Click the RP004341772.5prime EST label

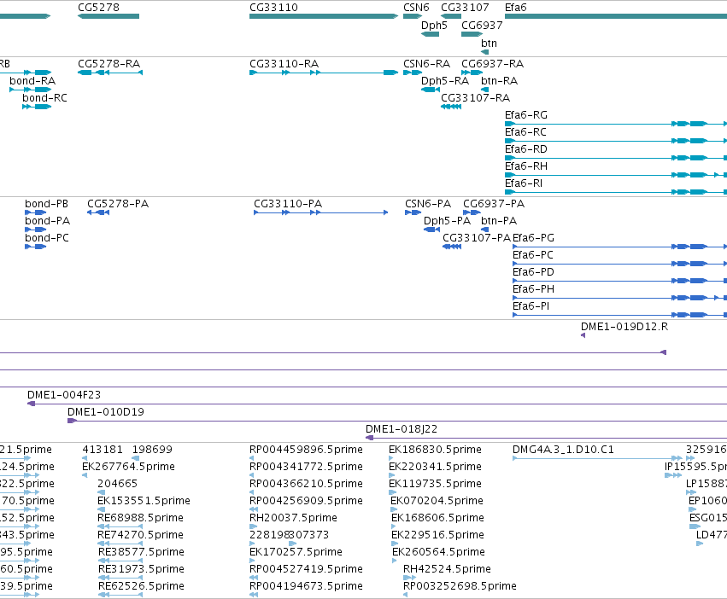(306, 467)
